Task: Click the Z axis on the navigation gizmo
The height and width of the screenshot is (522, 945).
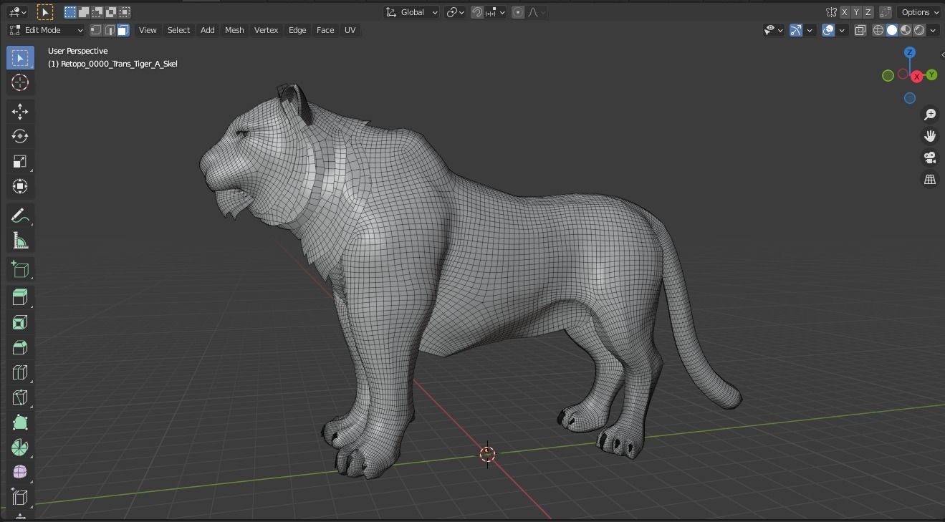Action: (x=910, y=52)
